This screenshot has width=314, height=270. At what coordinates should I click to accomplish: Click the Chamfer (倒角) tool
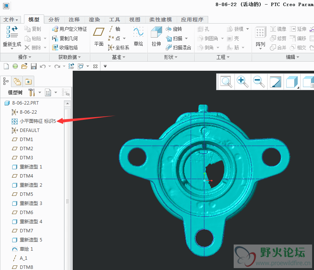206,48
